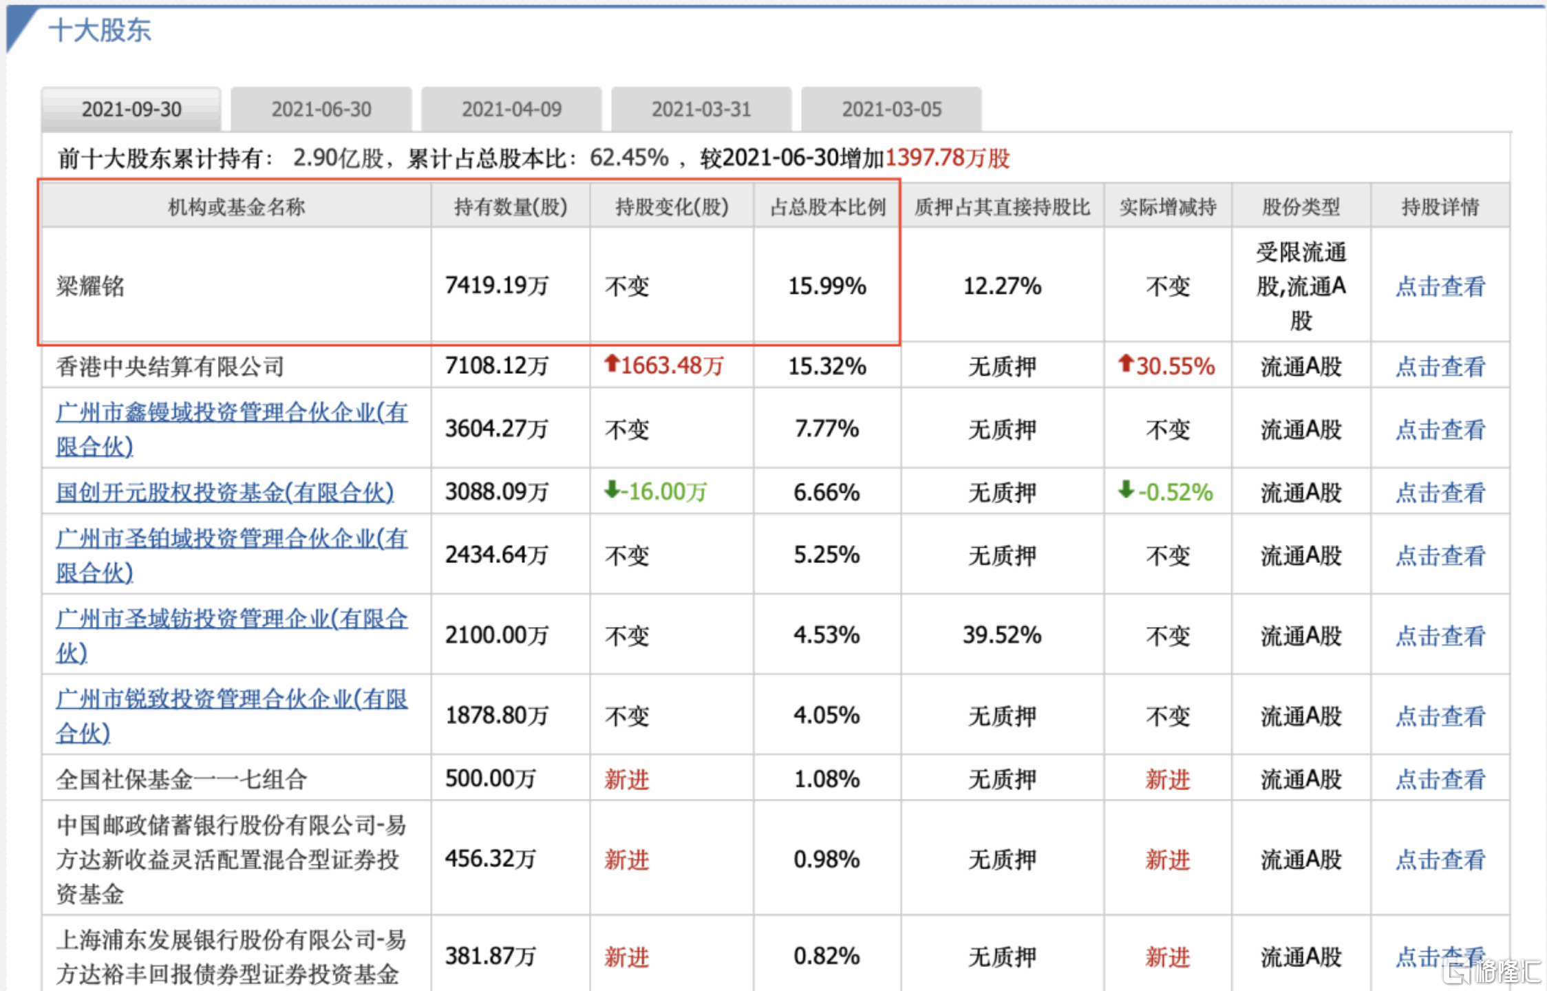Viewport: 1547px width, 991px height.
Task: Click red up arrow beside 1663.48万
Action: [611, 363]
